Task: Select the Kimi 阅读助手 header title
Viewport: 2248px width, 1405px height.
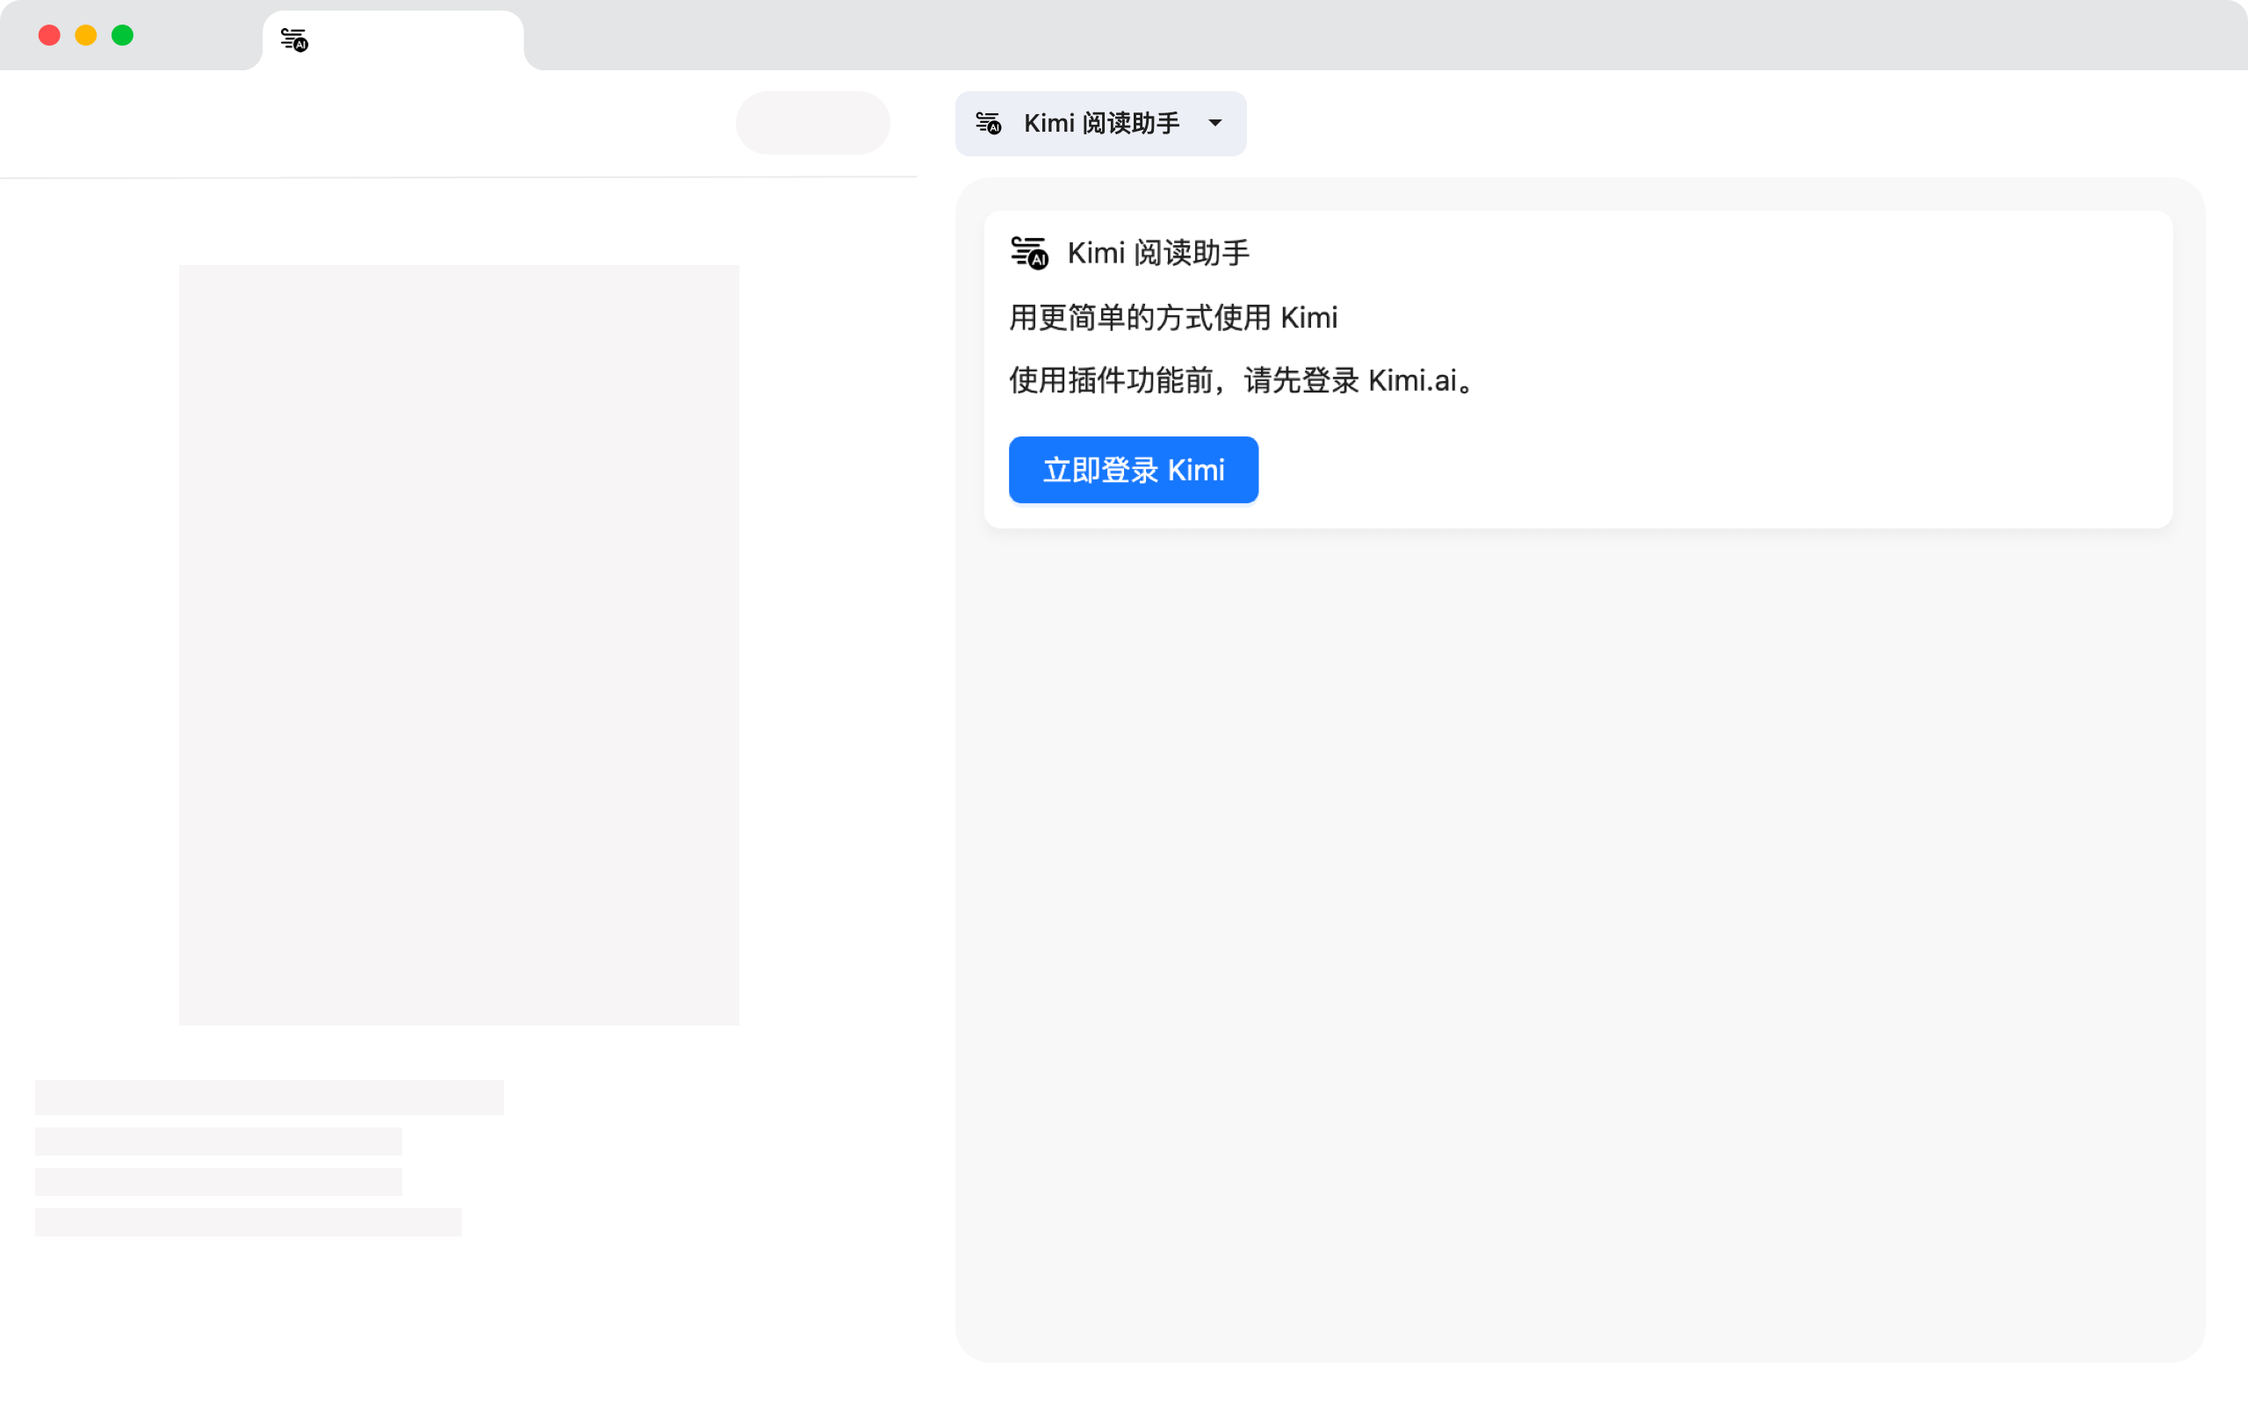Action: 1157,251
